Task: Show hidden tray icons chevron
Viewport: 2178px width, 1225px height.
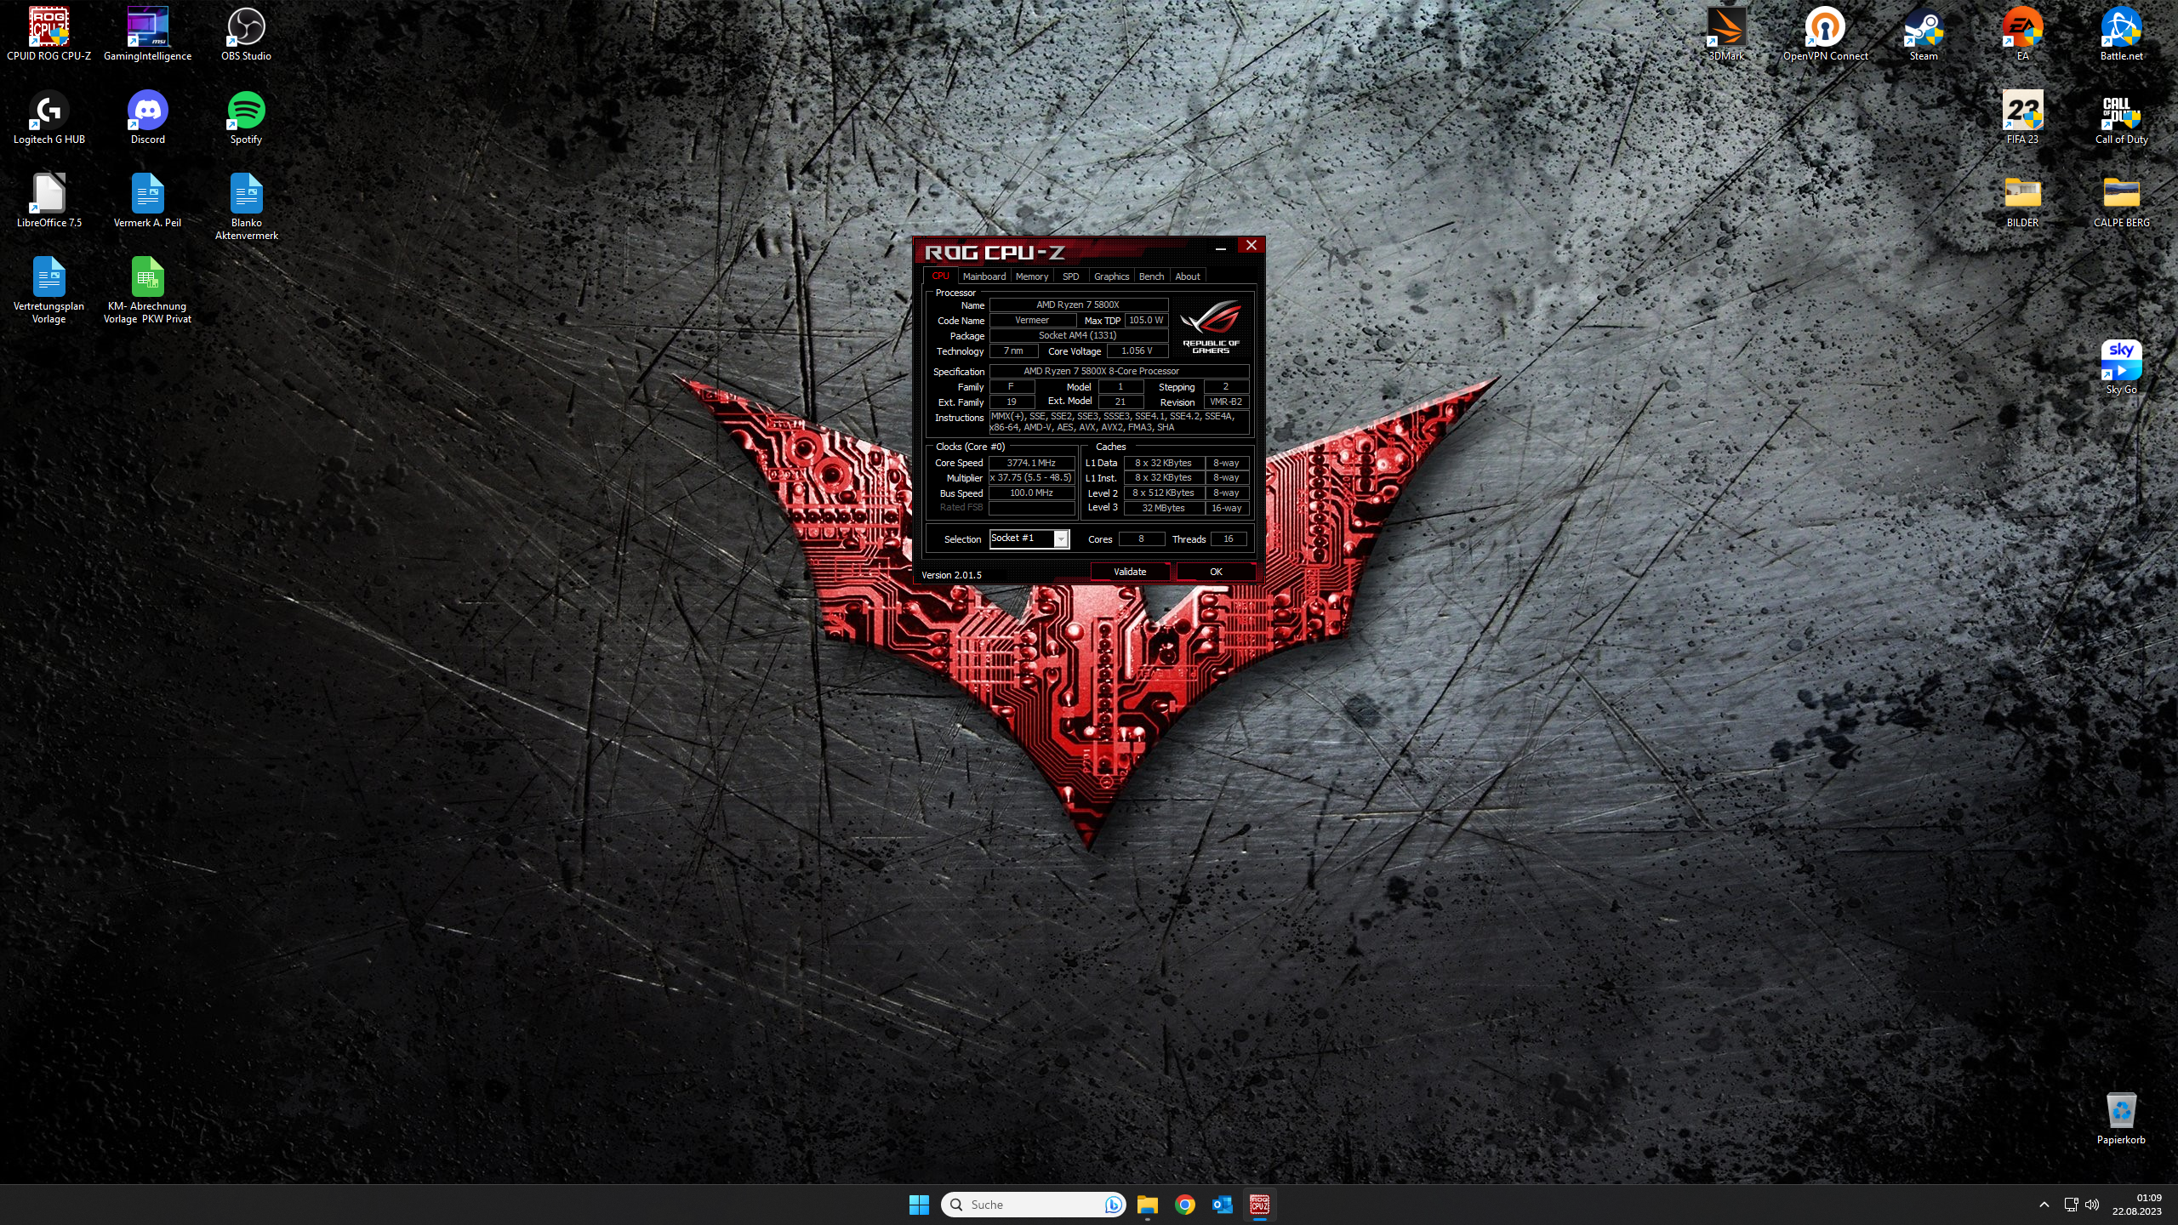Action: pos(2044,1205)
